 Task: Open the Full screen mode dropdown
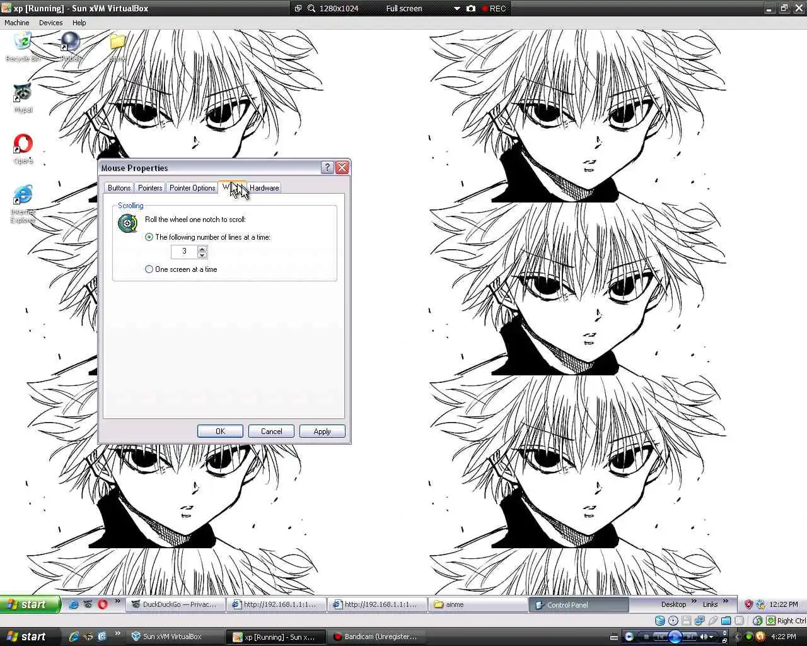[456, 8]
